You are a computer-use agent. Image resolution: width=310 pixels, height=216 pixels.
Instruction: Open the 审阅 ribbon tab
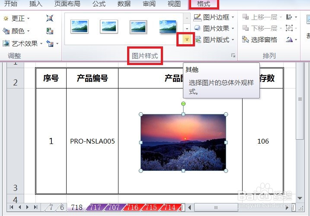click(149, 4)
